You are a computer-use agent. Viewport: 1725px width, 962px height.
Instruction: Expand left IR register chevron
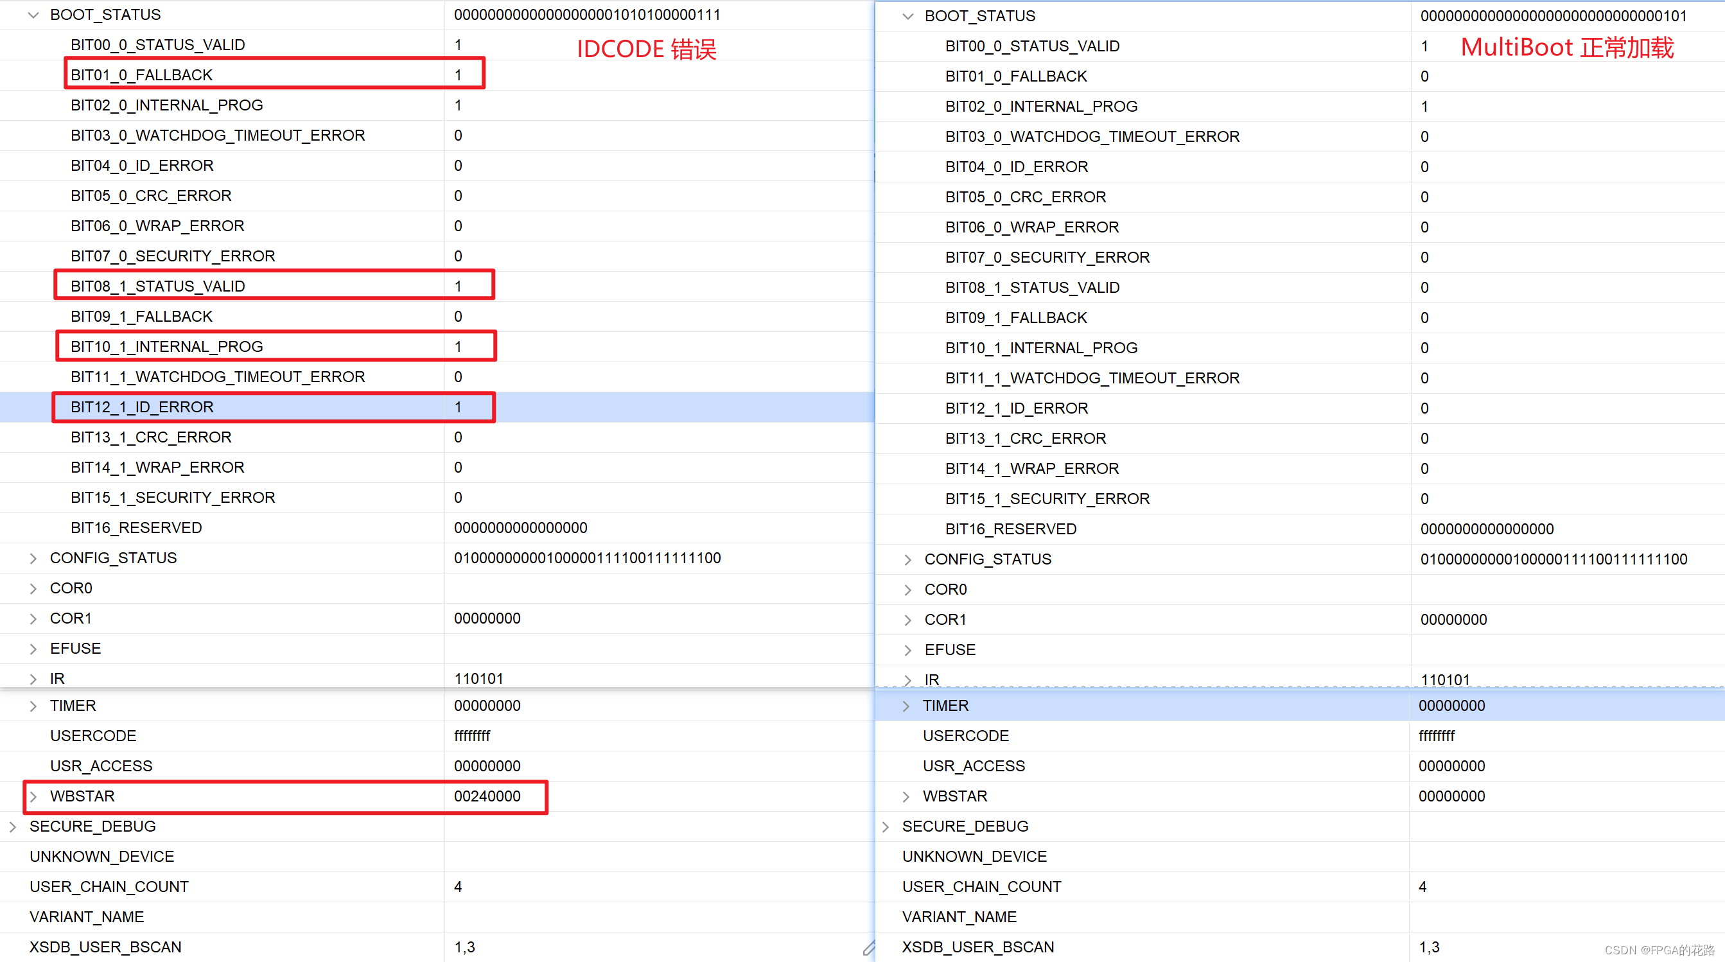tap(33, 679)
